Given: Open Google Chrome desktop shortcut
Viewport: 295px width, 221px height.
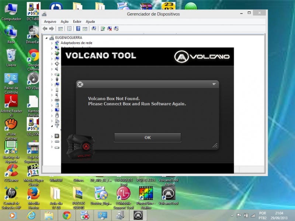Looking at the screenshot, I should pos(34,60).
